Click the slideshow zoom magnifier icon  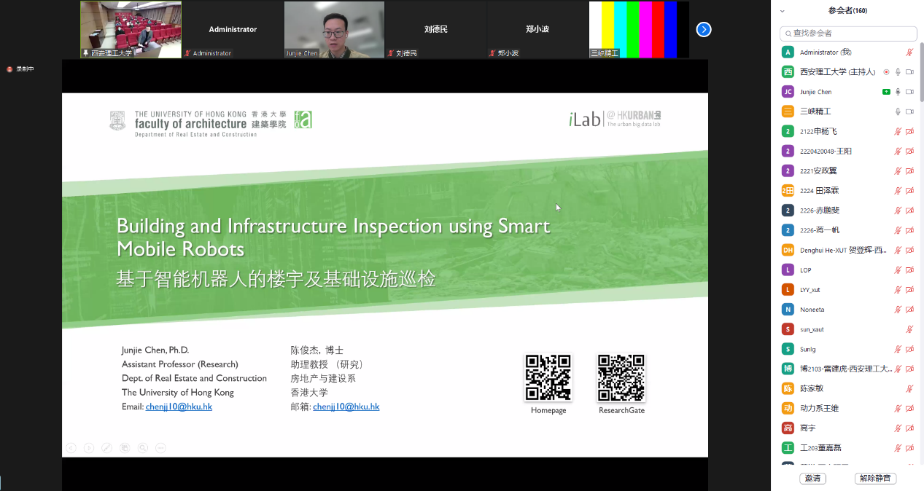click(143, 448)
